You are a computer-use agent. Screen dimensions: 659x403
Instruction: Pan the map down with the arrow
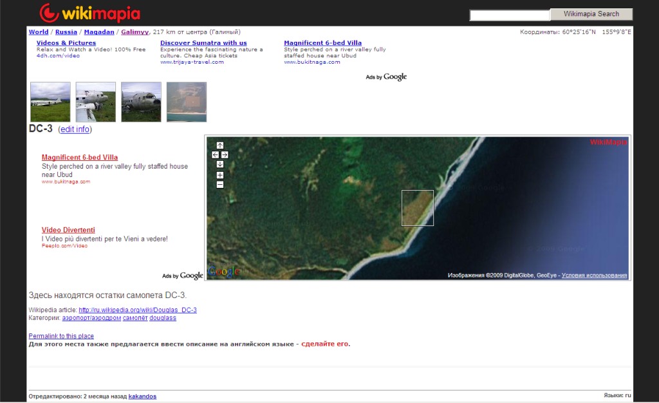(220, 164)
